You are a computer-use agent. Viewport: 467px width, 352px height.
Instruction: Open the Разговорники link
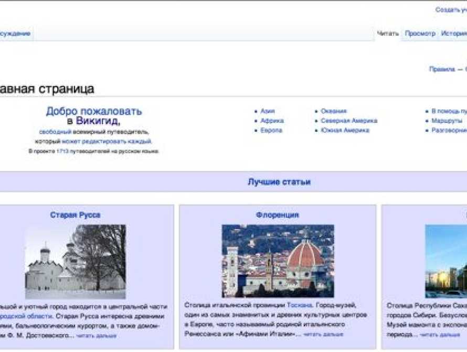tap(449, 130)
